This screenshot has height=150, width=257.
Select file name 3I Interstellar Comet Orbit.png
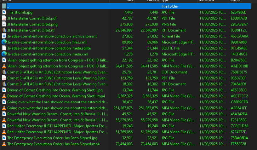[32, 24]
